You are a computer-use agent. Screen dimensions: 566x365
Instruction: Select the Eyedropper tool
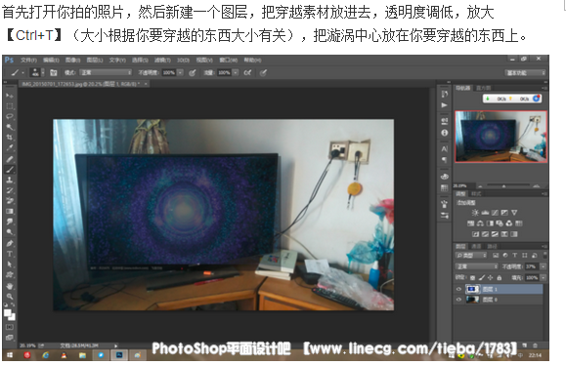pos(10,147)
